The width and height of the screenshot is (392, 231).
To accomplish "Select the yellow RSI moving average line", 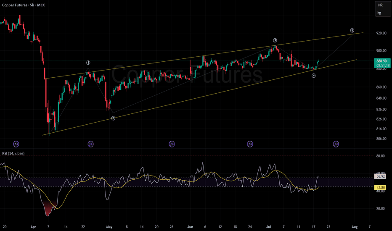I will click(x=160, y=178).
